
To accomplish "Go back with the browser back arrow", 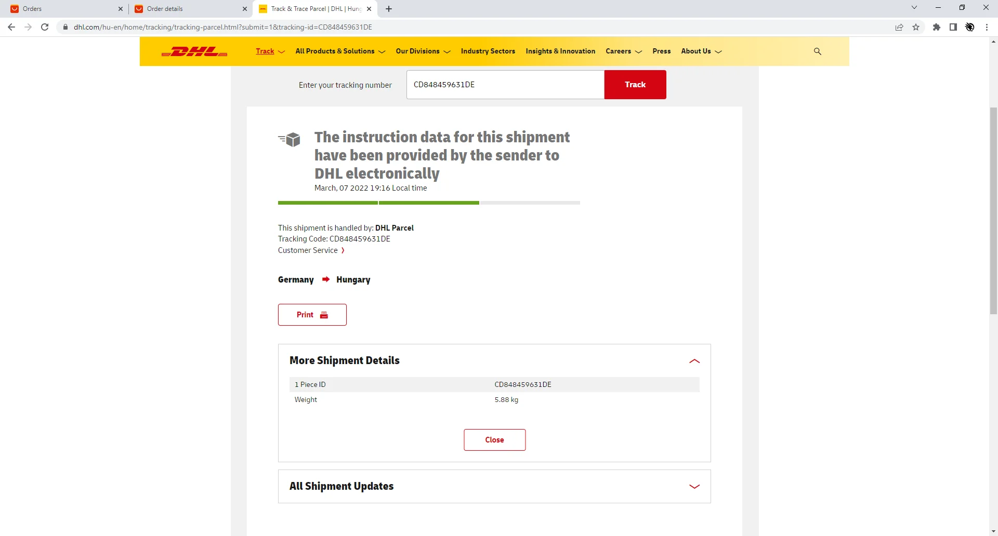I will (x=11, y=27).
